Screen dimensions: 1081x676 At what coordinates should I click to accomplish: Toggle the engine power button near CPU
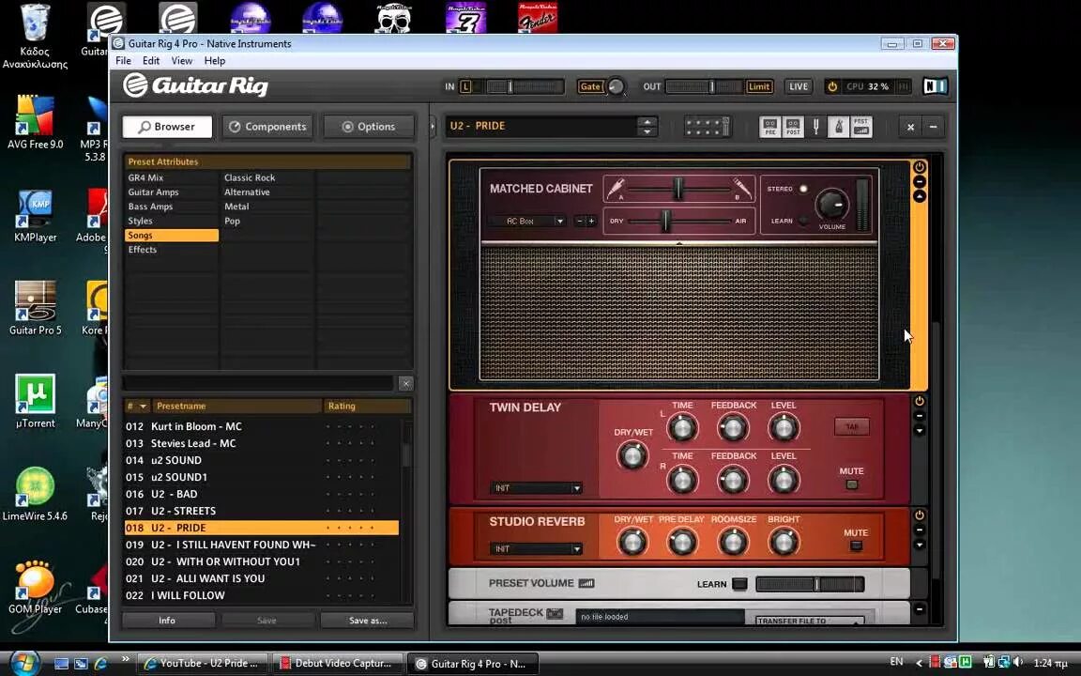pos(832,86)
